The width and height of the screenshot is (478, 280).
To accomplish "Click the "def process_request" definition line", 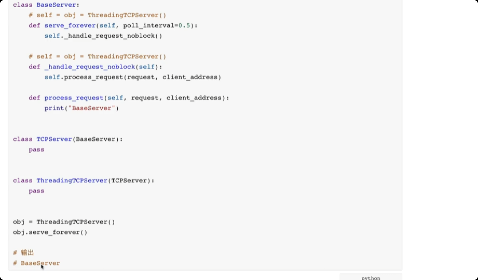I will 129,98.
